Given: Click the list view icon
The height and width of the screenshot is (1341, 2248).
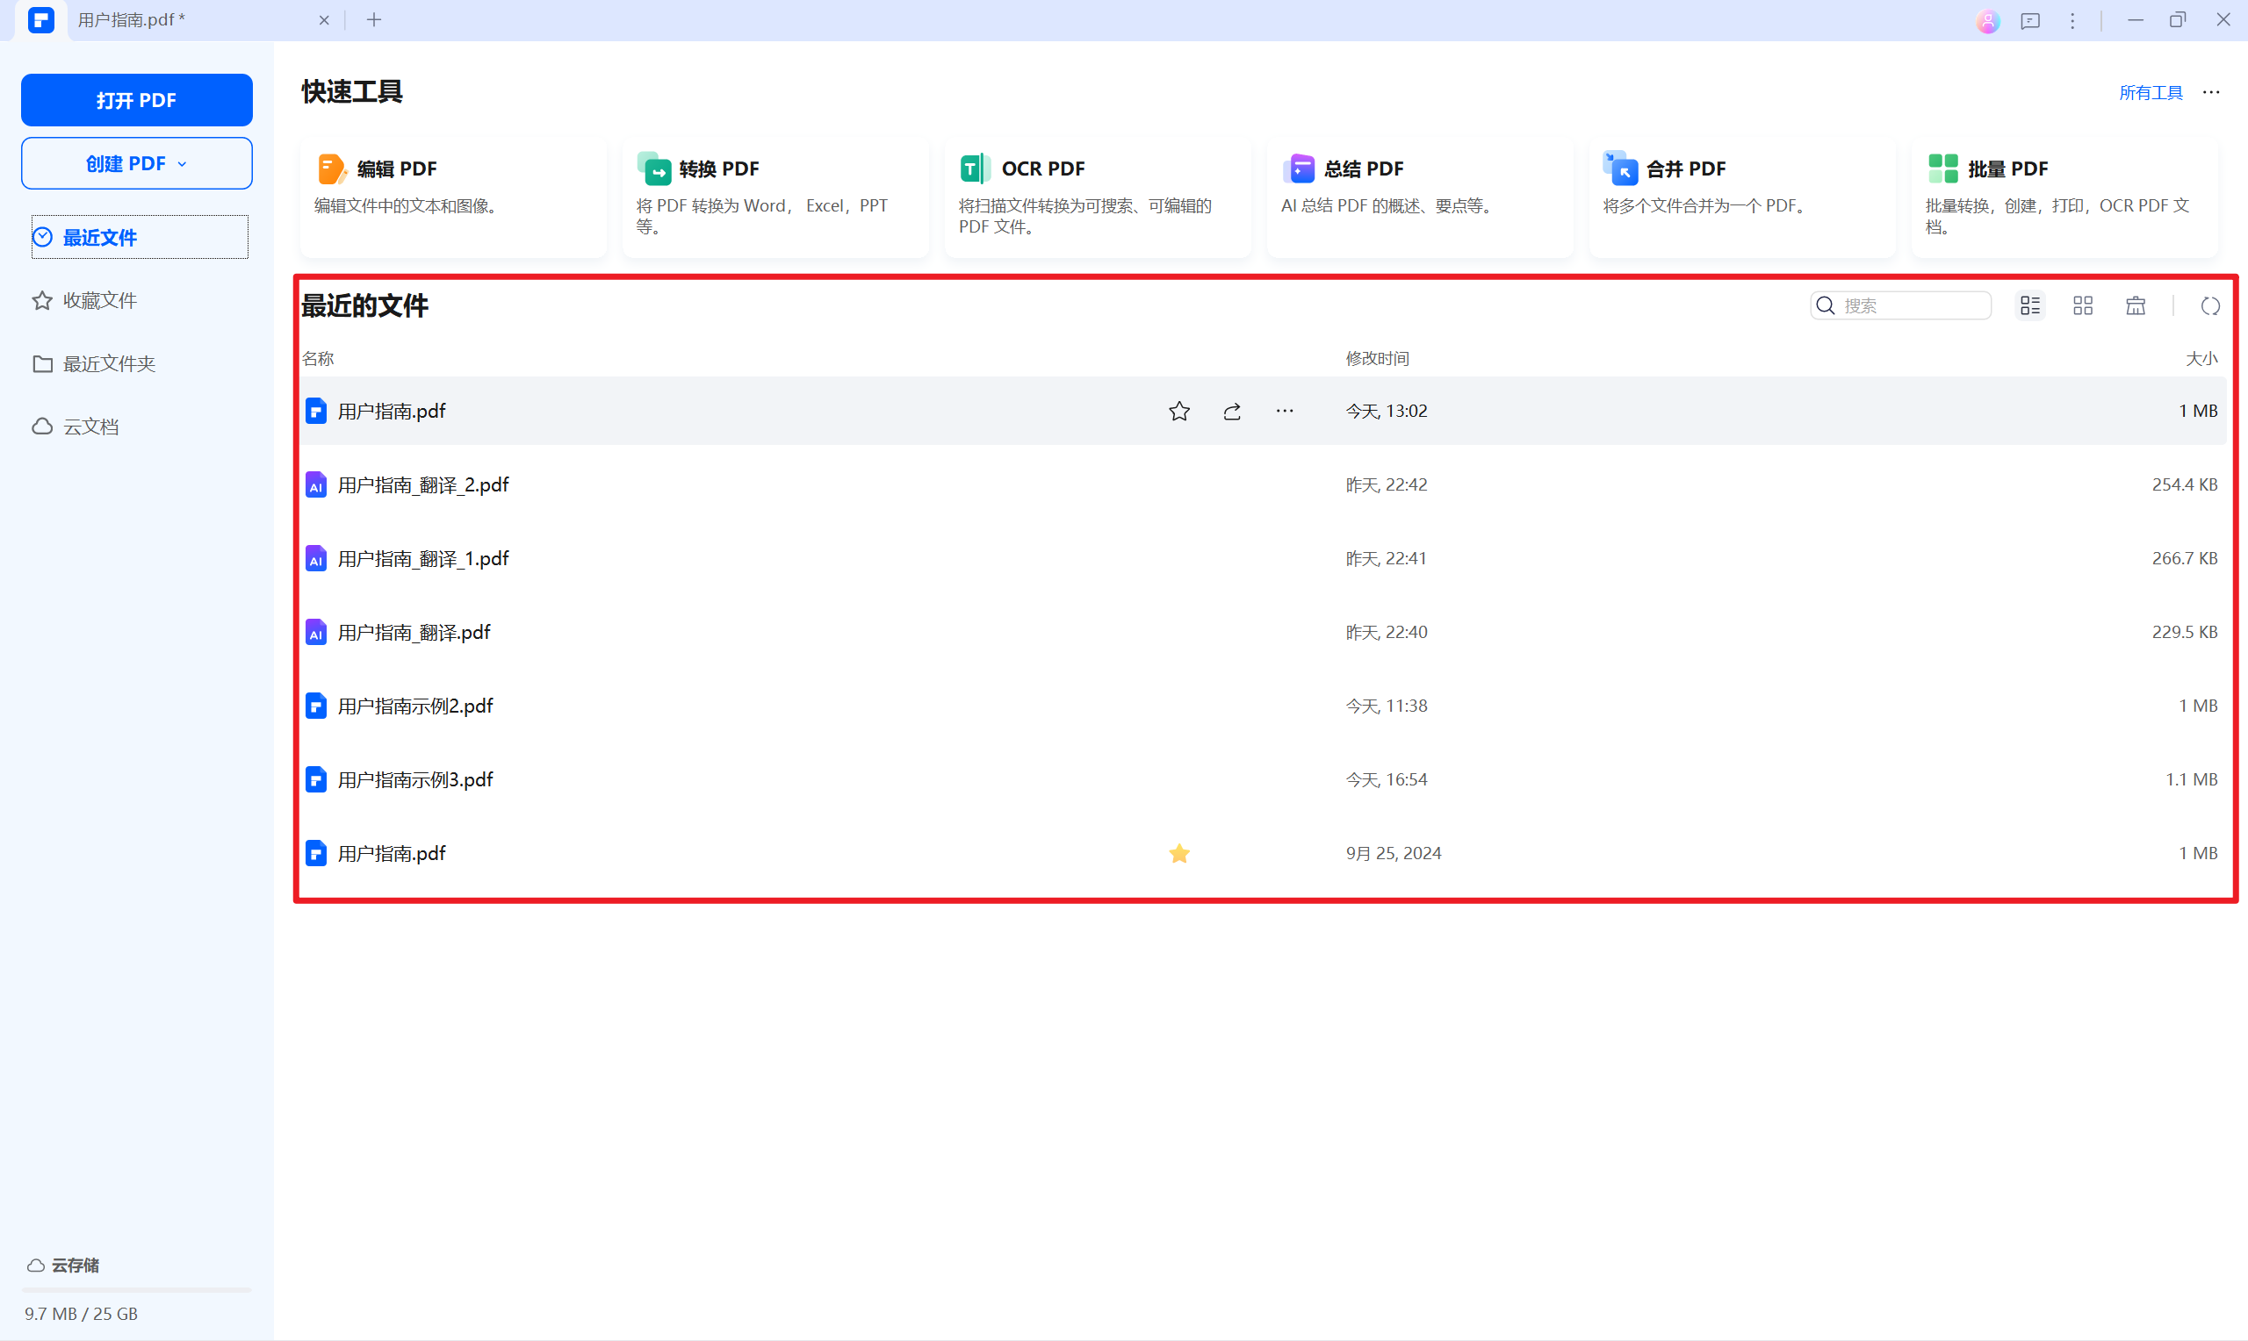Looking at the screenshot, I should pos(2030,306).
